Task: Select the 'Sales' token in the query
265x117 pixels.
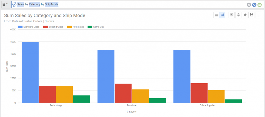Action: (x=21, y=5)
